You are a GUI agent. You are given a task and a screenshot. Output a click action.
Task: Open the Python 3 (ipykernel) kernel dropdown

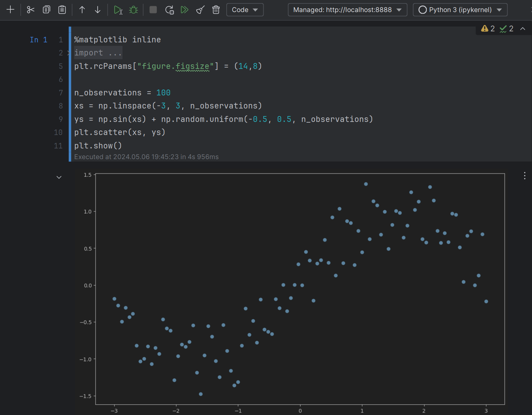[460, 10]
